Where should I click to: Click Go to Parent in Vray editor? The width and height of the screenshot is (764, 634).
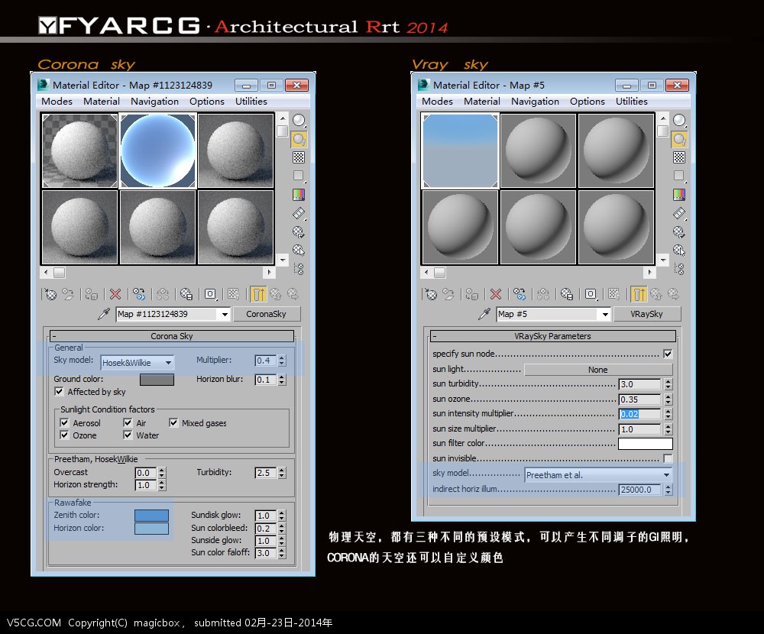point(656,294)
